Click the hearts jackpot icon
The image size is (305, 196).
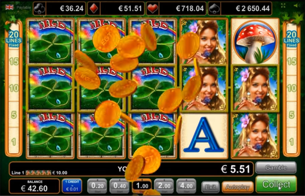(152, 8)
